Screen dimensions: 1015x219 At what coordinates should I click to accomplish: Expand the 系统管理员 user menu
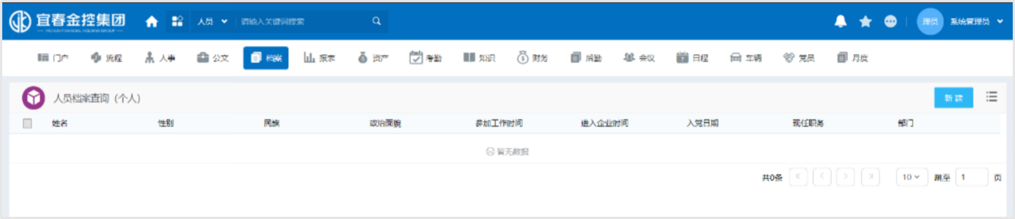976,21
